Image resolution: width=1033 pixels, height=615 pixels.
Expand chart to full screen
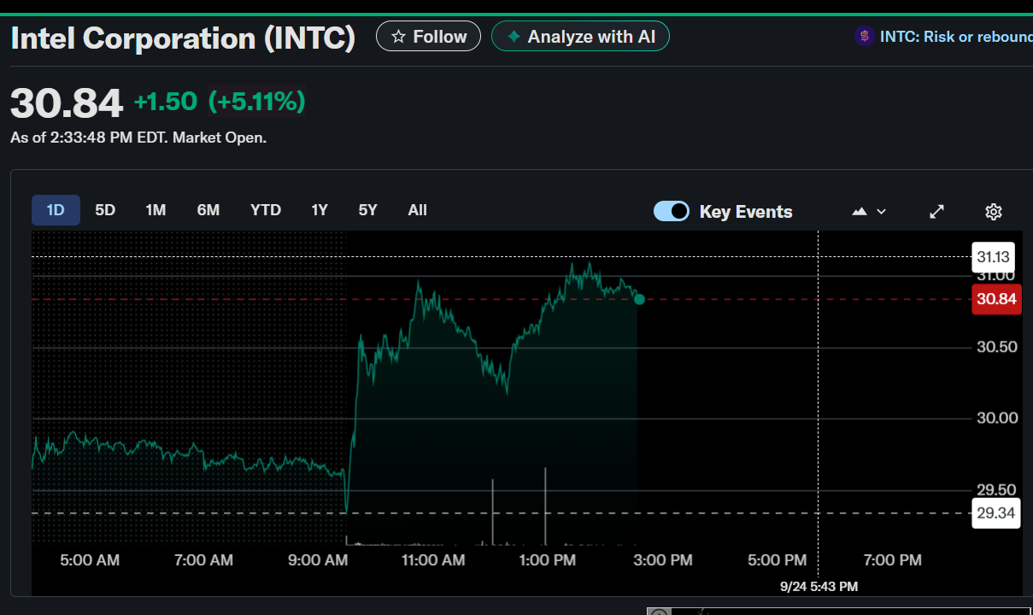[x=936, y=212]
